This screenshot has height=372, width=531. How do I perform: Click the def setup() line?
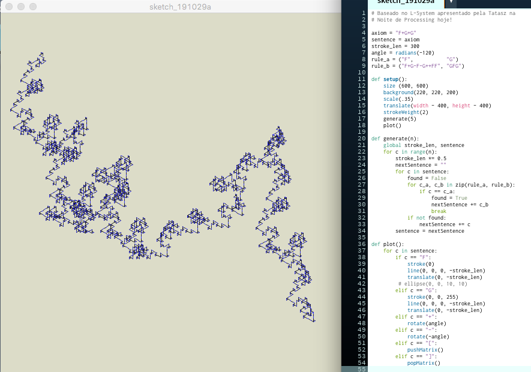[x=388, y=79]
